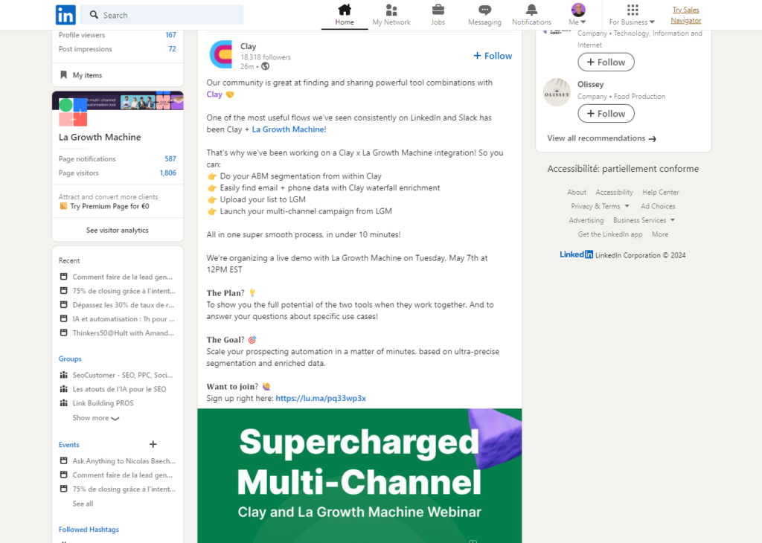Screen dimensions: 762x543
Task: Expand the Privacy & Terms dropdown
Action: [x=600, y=206]
